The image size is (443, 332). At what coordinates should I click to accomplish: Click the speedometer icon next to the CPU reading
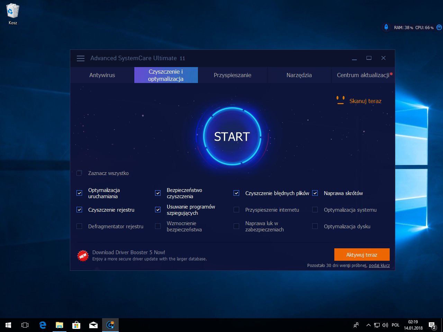click(439, 27)
